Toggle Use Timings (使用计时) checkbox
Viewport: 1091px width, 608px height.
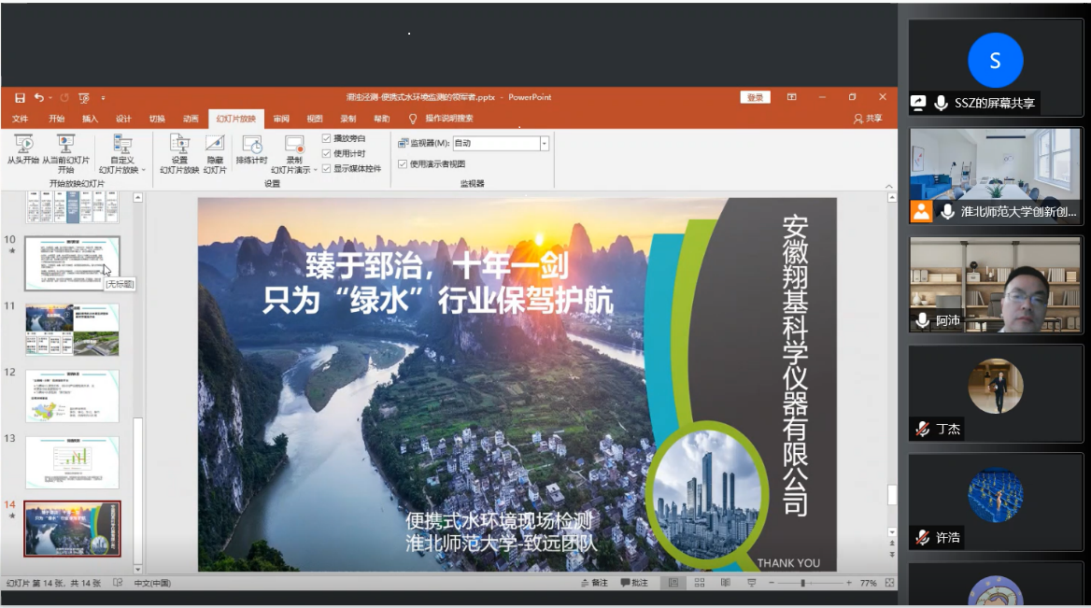click(326, 153)
